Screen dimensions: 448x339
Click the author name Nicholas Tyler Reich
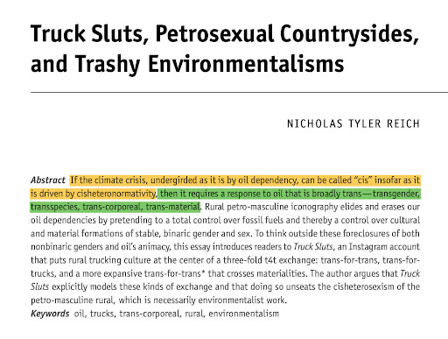click(x=353, y=124)
